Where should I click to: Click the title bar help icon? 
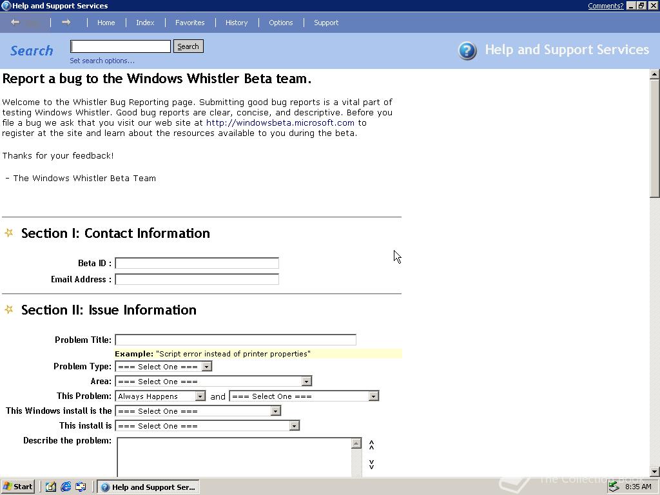(x=6, y=5)
